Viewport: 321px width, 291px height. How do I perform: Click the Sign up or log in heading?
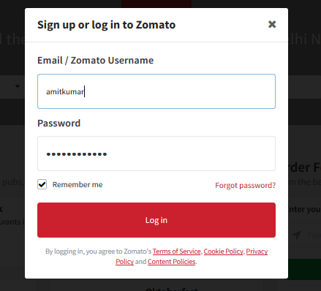(106, 25)
